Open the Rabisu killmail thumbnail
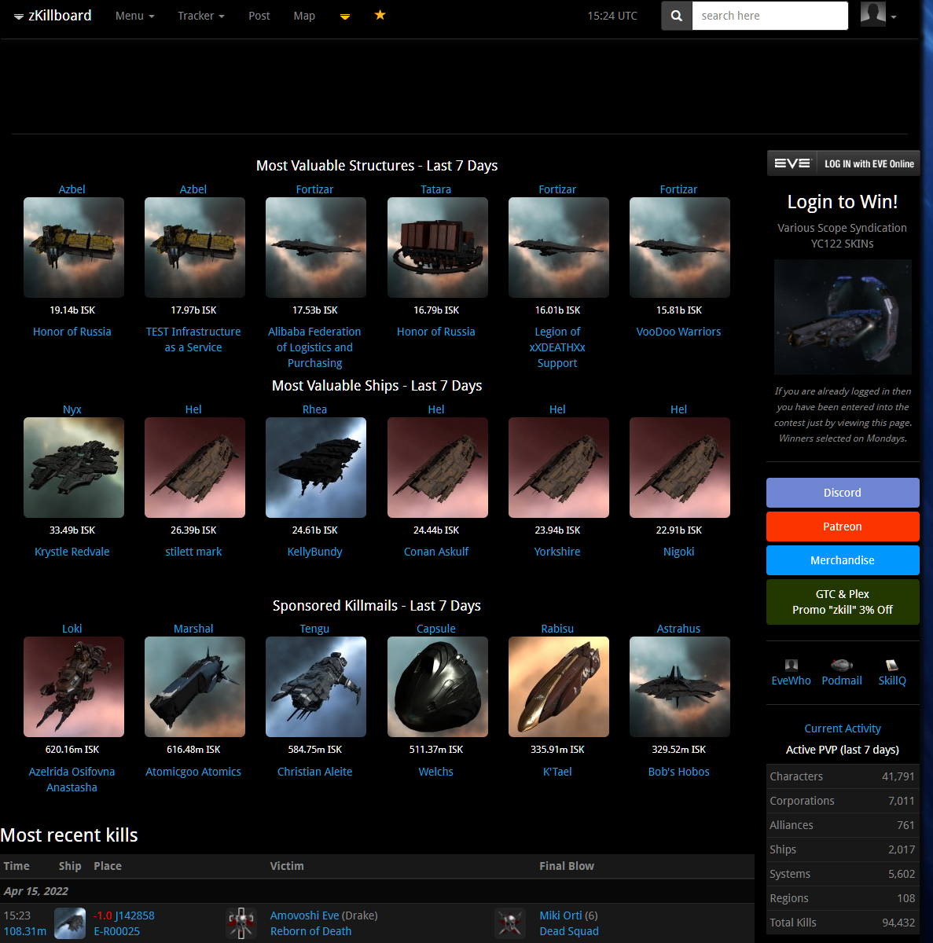The image size is (933, 943). pyautogui.click(x=559, y=687)
